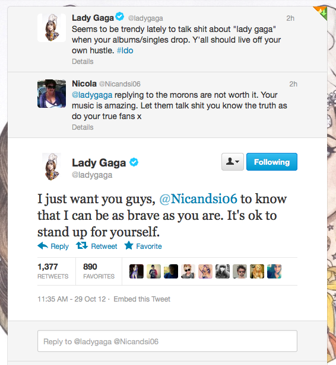Open Lady Gaga's avatar in top tweet
The width and height of the screenshot is (336, 365).
pos(52,28)
